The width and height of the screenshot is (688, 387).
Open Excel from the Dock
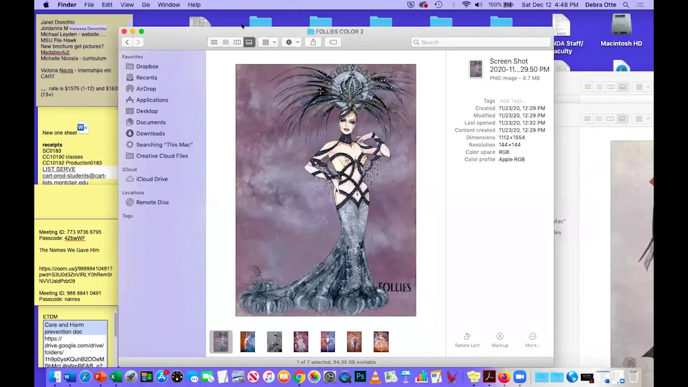click(x=115, y=377)
